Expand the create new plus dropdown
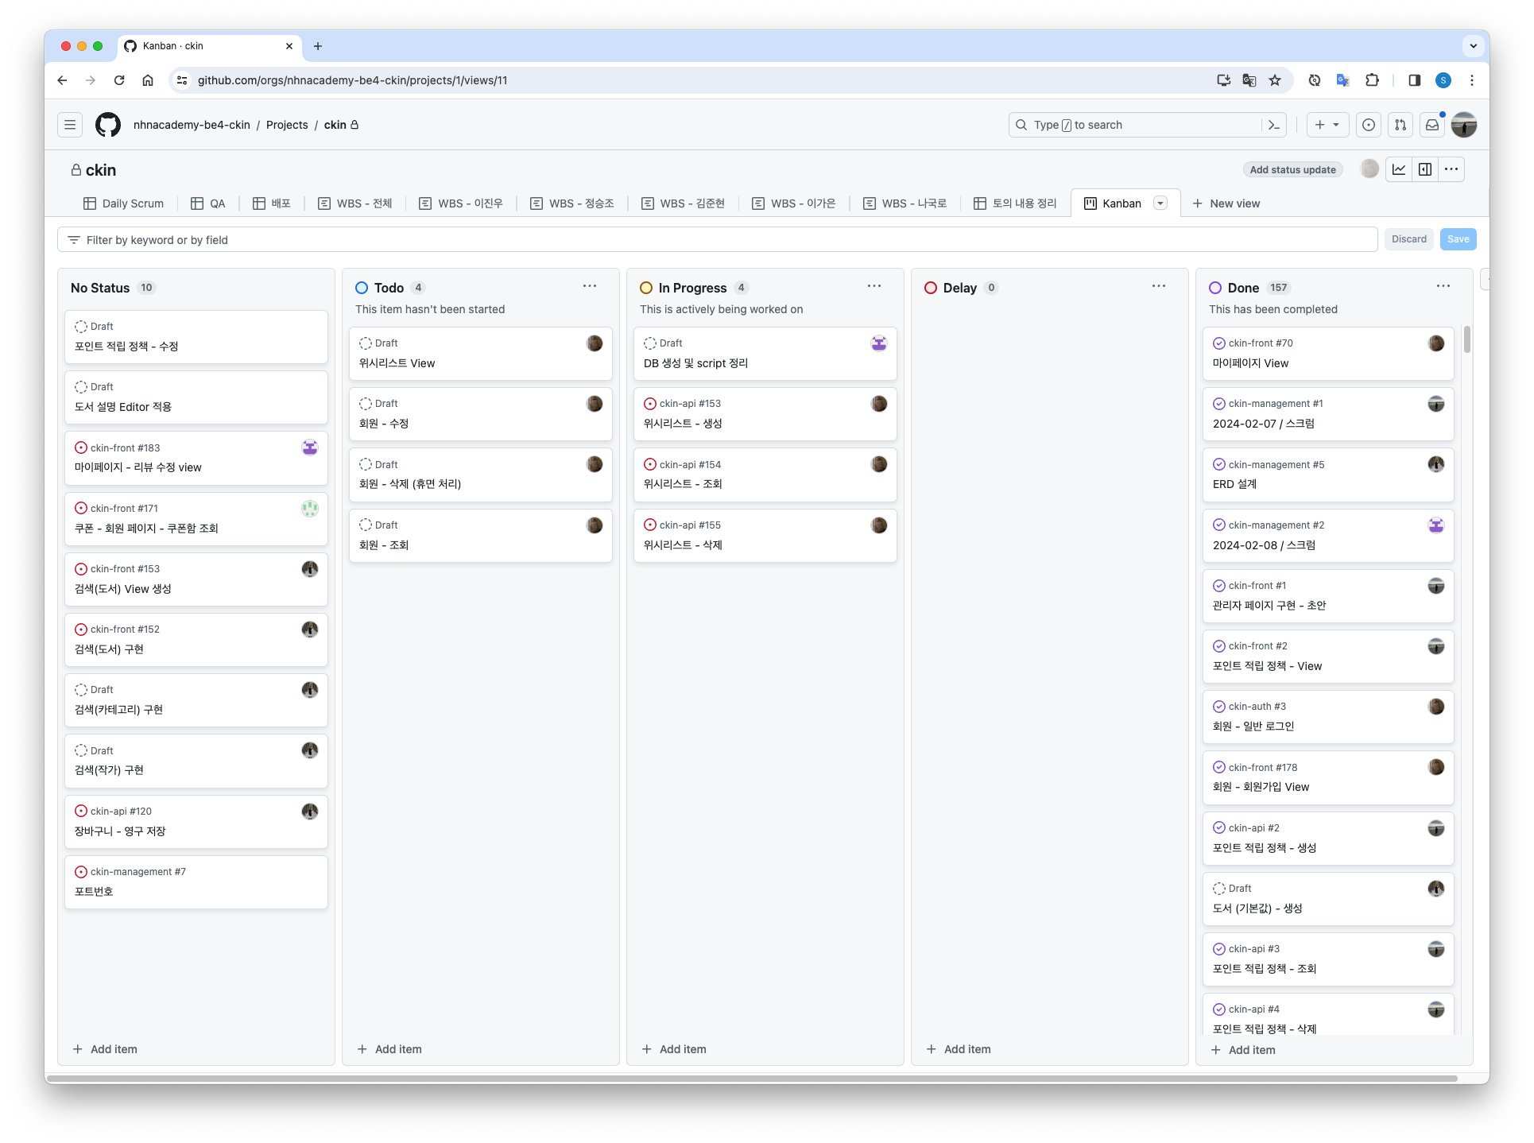Image resolution: width=1534 pixels, height=1143 pixels. 1327,125
